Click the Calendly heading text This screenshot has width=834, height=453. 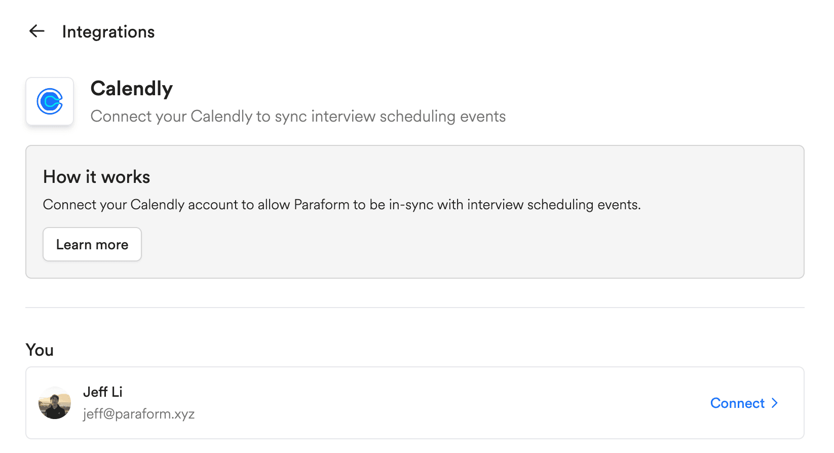[x=132, y=89]
